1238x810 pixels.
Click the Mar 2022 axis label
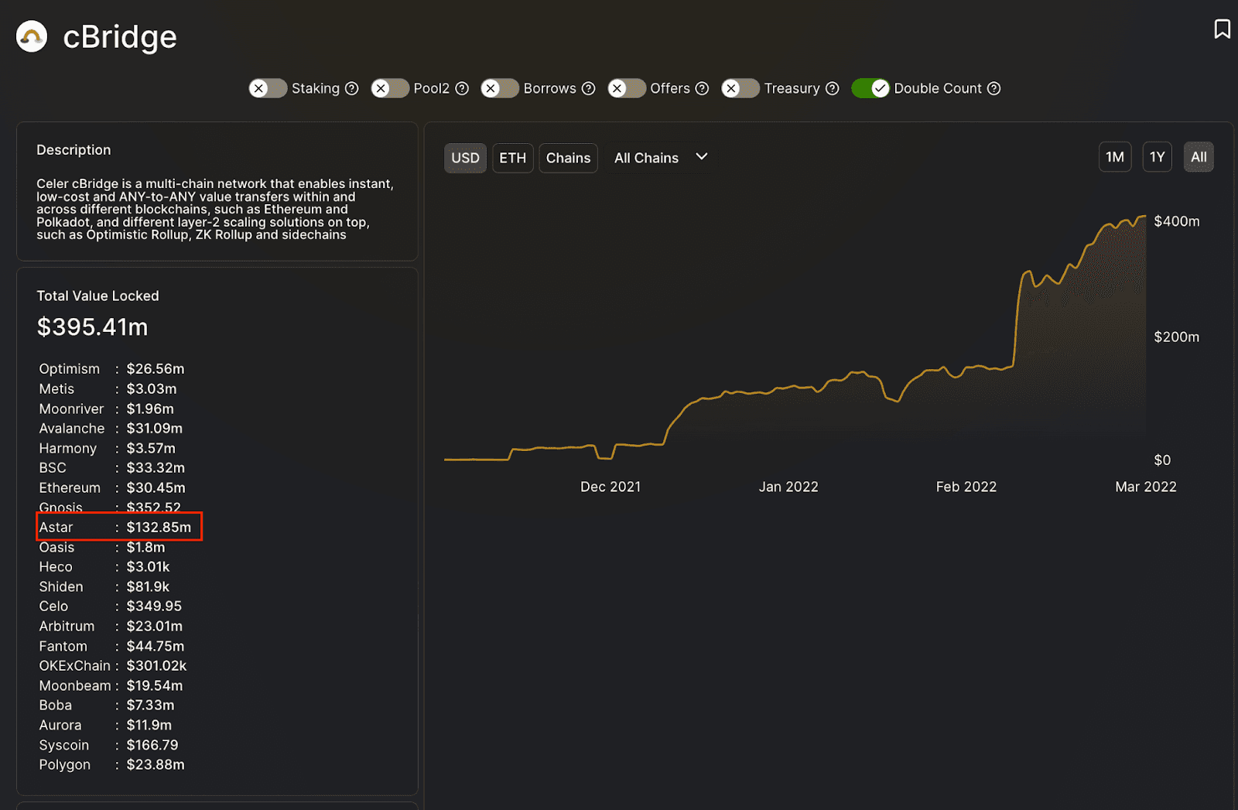coord(1146,487)
